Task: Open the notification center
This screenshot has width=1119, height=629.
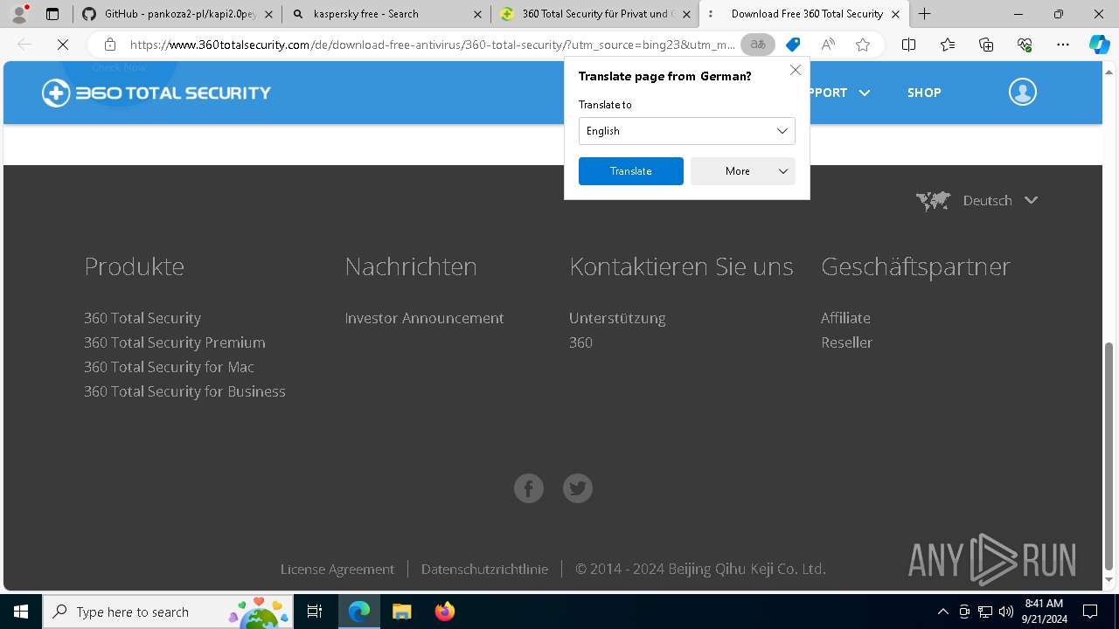Action: coord(1090,612)
